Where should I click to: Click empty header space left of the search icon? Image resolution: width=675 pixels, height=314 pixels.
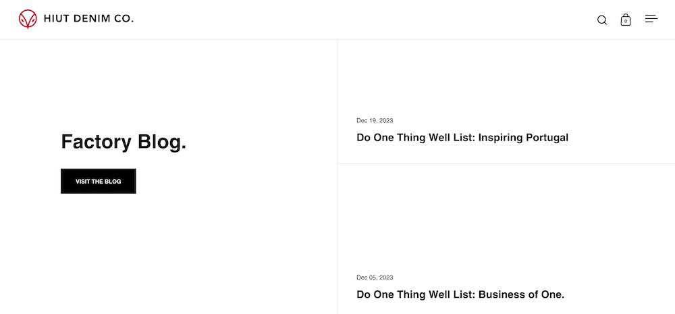point(405,20)
